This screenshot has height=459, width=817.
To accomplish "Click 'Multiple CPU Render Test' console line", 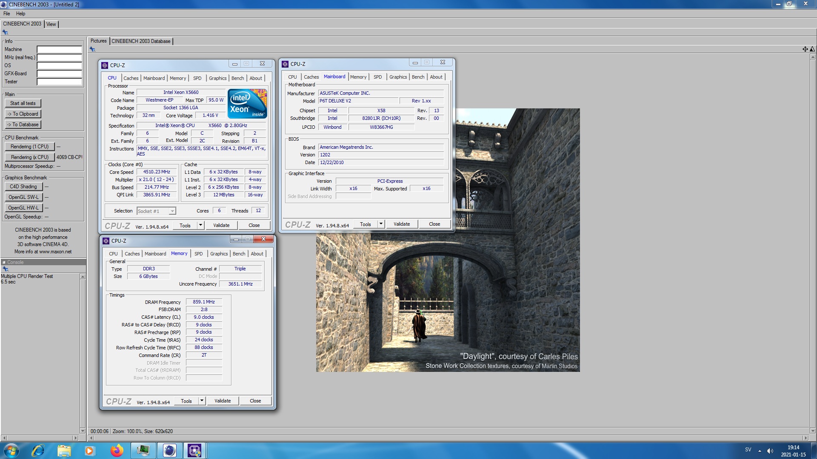I will 27,276.
